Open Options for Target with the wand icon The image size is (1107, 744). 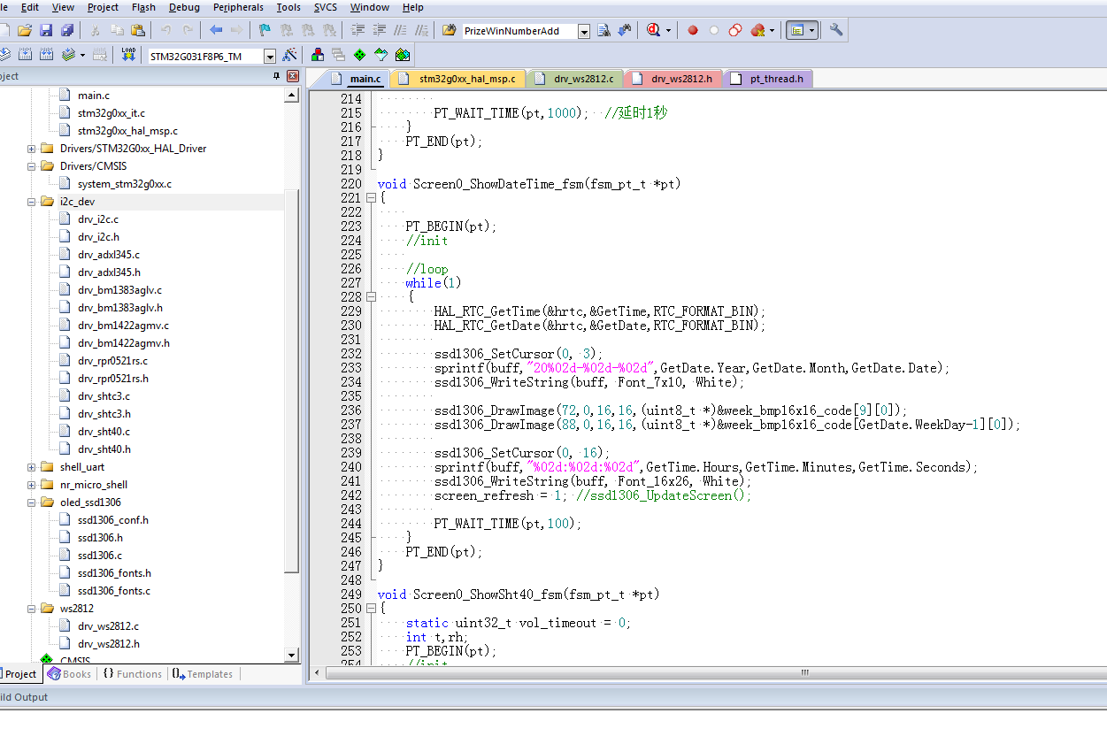[x=289, y=55]
